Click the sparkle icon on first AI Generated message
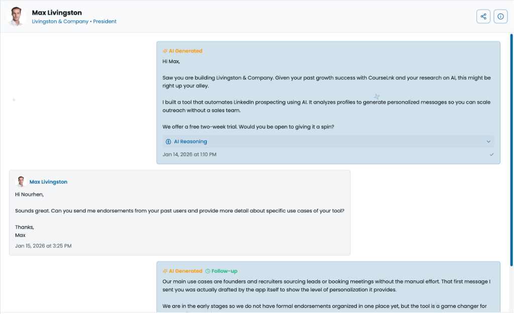Viewport: 514px width, 314px height. (x=165, y=51)
